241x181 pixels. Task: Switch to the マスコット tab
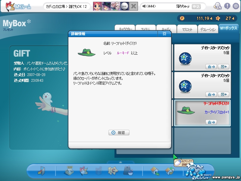click(187, 29)
